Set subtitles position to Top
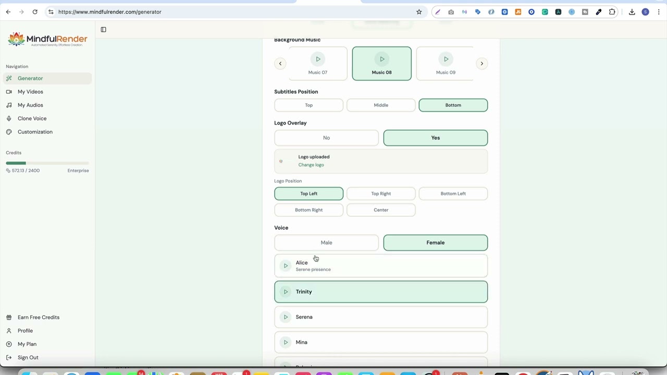This screenshot has height=375, width=667. pyautogui.click(x=308, y=105)
